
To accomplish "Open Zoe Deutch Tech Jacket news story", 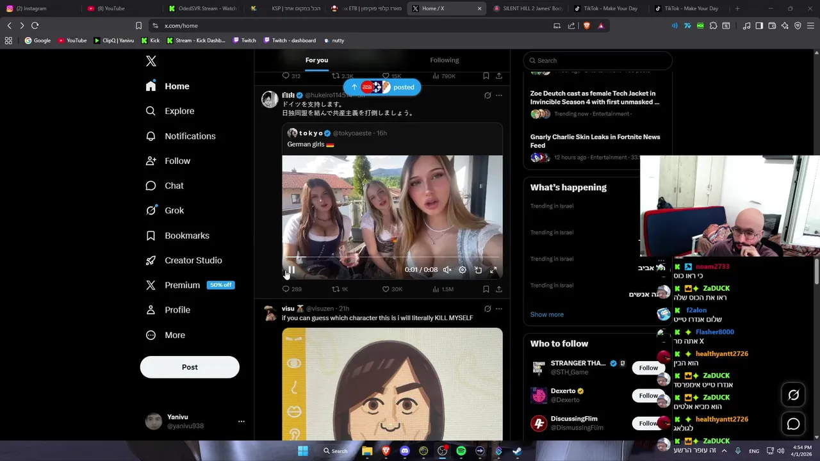I will point(594,97).
